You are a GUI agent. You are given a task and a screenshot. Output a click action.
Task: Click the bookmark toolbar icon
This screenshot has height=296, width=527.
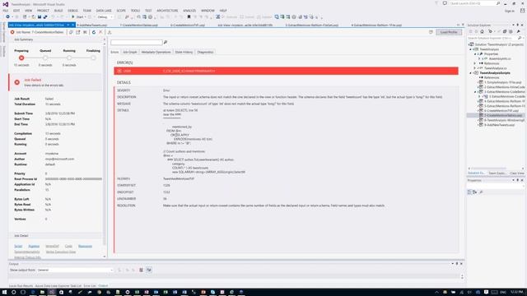tap(189, 16)
